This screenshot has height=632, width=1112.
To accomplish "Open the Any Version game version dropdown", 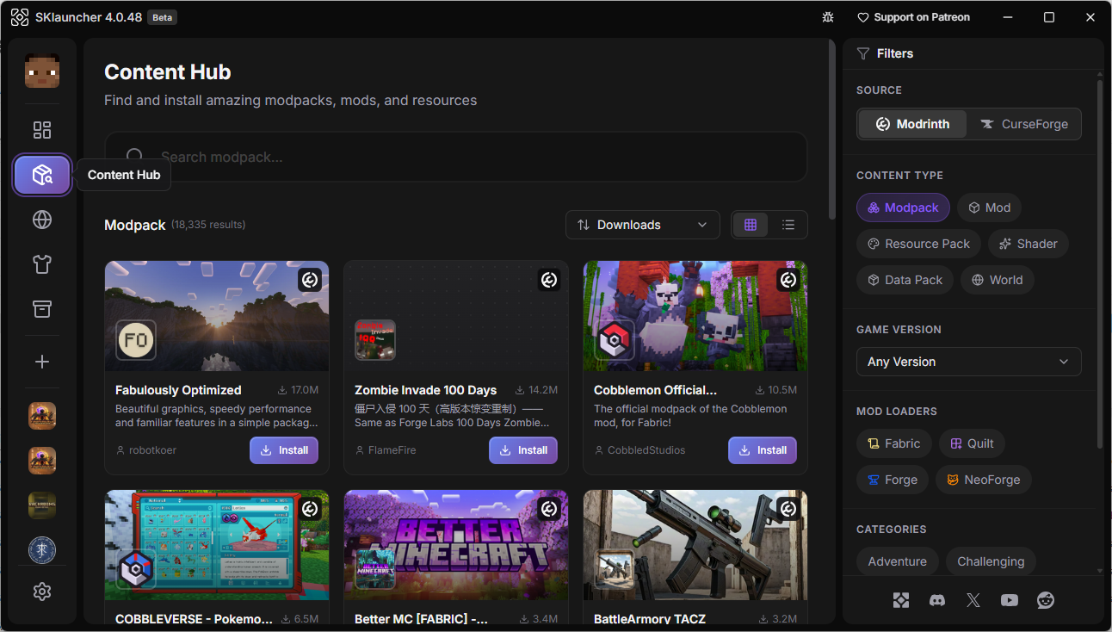I will point(969,362).
